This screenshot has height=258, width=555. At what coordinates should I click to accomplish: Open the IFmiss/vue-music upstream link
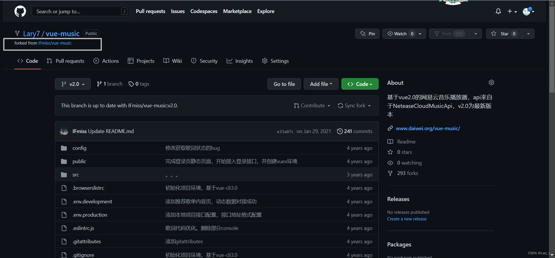pos(55,43)
